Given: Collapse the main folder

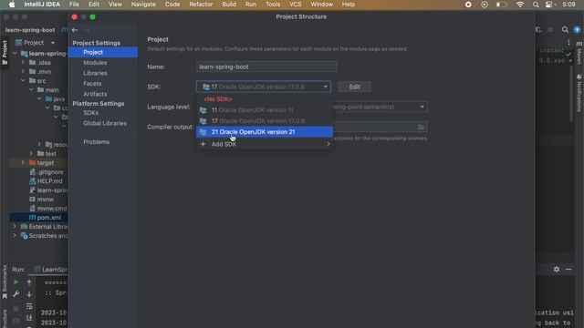Looking at the screenshot, I should [31, 89].
